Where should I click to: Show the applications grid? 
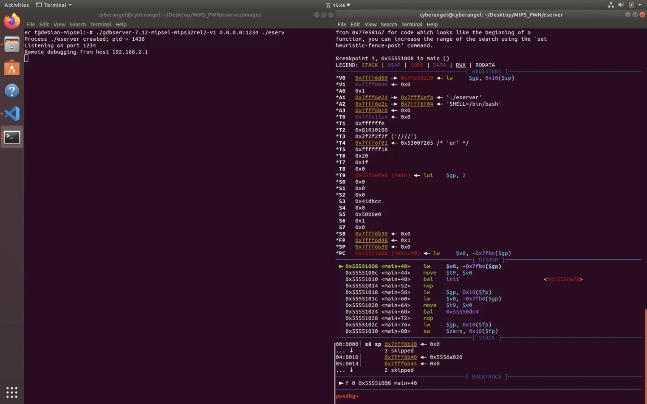[x=12, y=392]
